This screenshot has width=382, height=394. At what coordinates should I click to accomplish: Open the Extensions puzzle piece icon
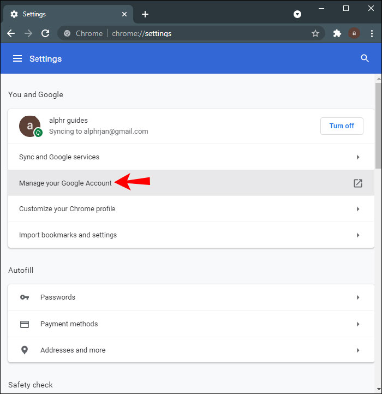[x=337, y=33]
